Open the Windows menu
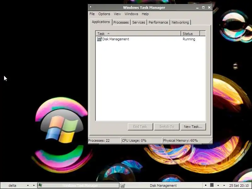Screen dimensions: 252x189 pyautogui.click(x=131, y=14)
